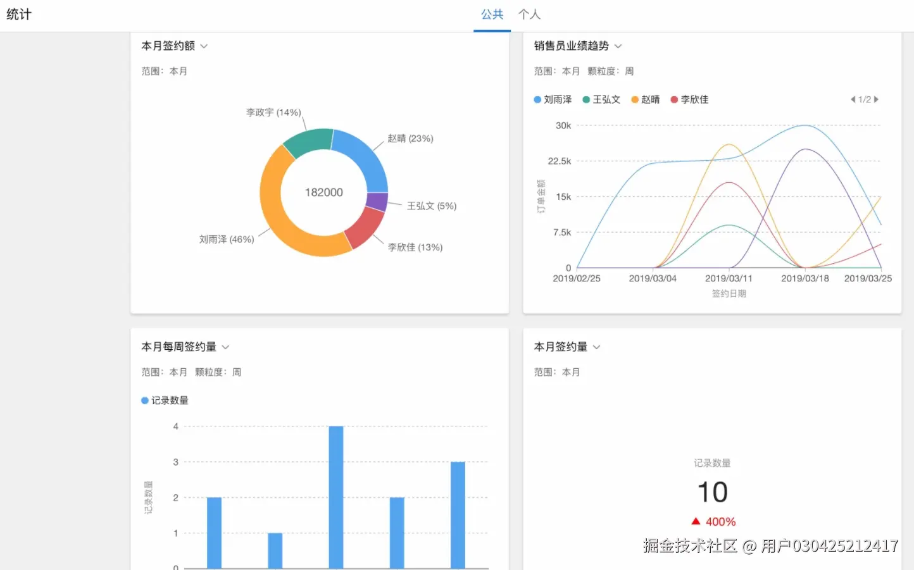Click the 赵晴 (23%) label
The width and height of the screenshot is (914, 570).
[410, 139]
